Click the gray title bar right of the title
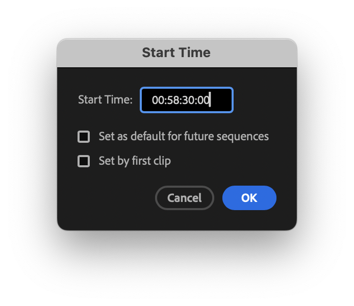354x306 pixels. tap(255, 53)
